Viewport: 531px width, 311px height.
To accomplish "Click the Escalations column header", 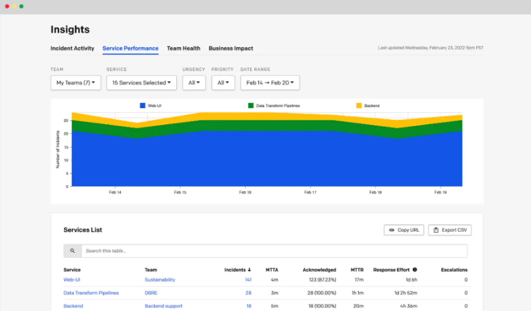I will point(454,270).
